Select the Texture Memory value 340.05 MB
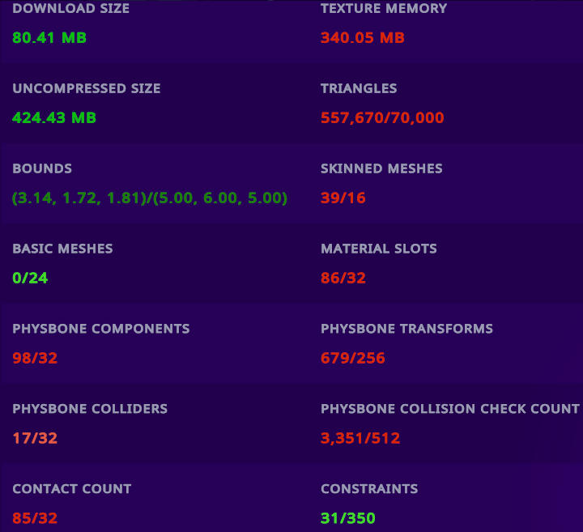 362,38
